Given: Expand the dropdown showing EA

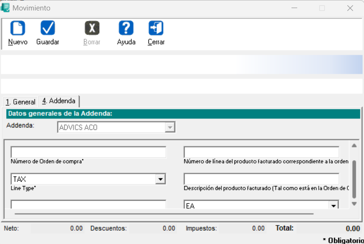Looking at the screenshot, I should 334,206.
